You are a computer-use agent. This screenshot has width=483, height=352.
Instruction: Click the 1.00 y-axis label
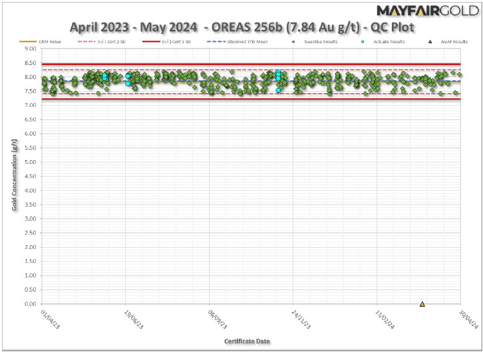click(x=31, y=276)
